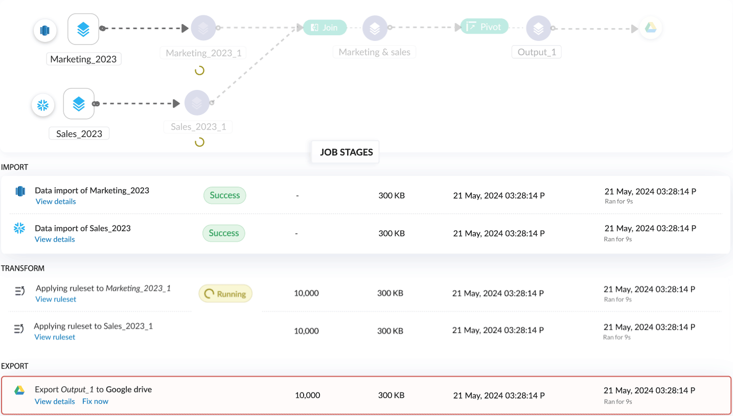Screen dimensions: 733x416
Task: Select the Join transform node
Action: click(x=325, y=28)
